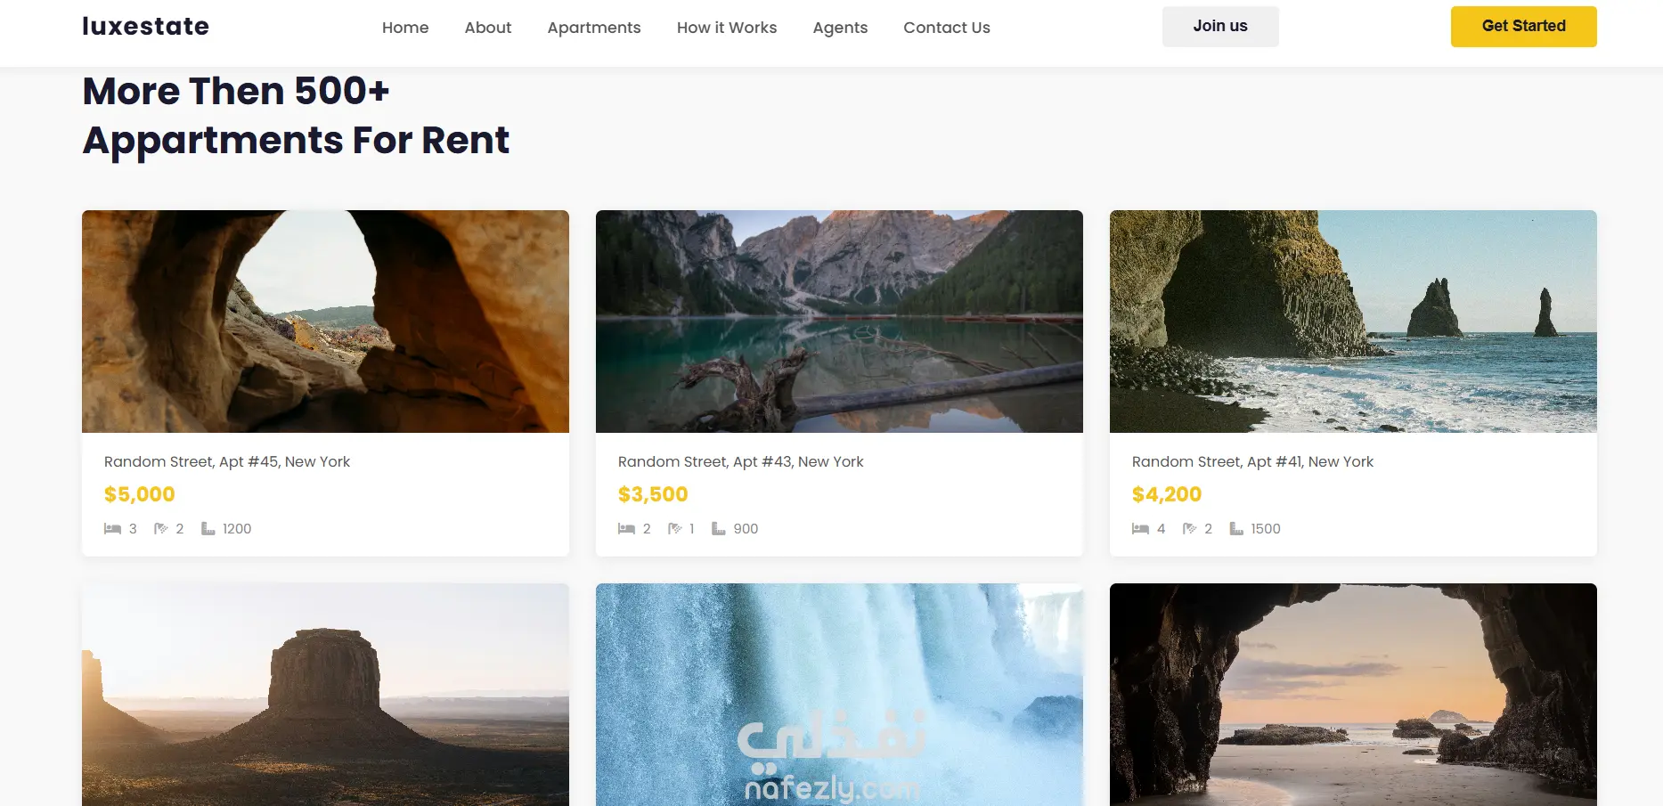Screen dimensions: 1663x806
Task: Click the Join us button
Action: [x=1220, y=27]
